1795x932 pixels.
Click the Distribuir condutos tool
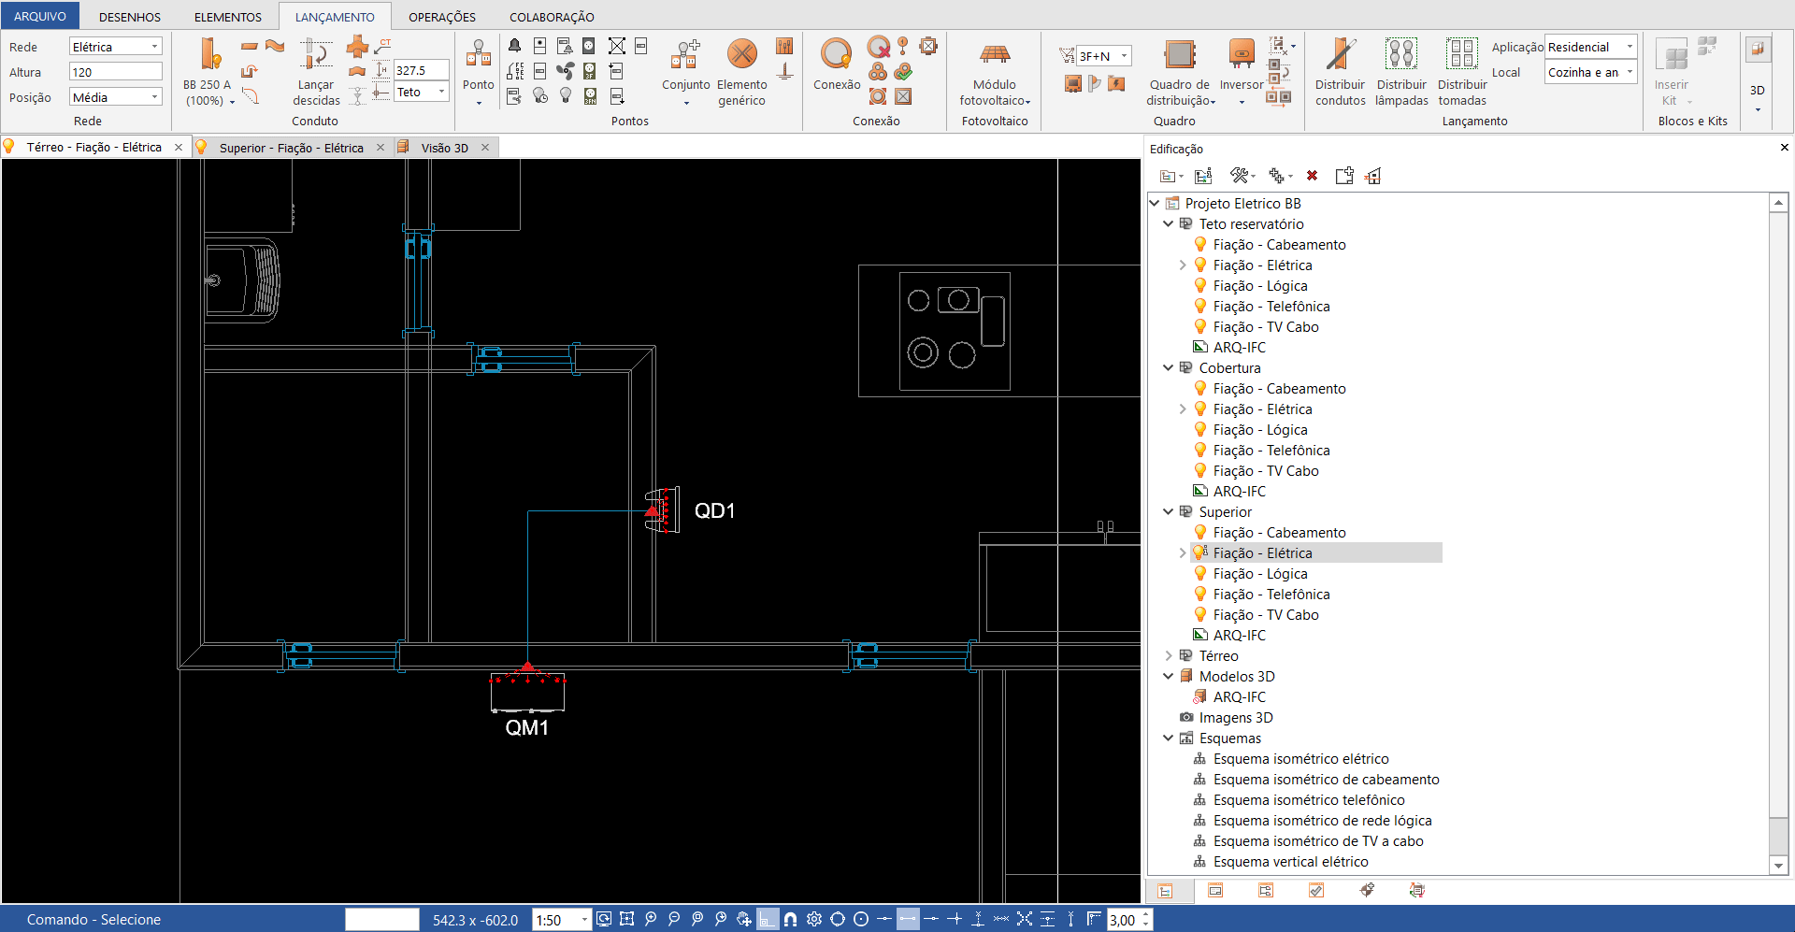1340,72
